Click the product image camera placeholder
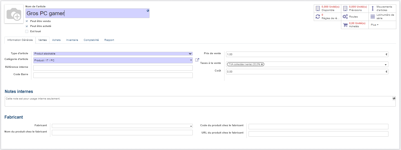The width and height of the screenshot is (401, 150). [14, 14]
